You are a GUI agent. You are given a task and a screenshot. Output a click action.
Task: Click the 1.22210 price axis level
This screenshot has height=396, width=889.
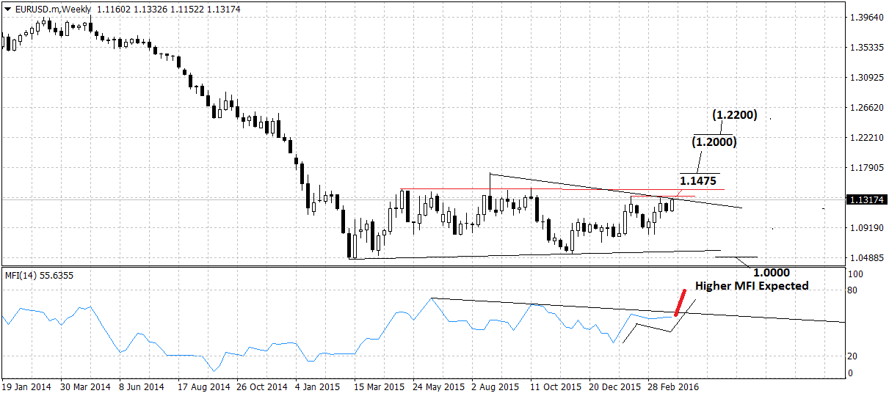pos(863,138)
